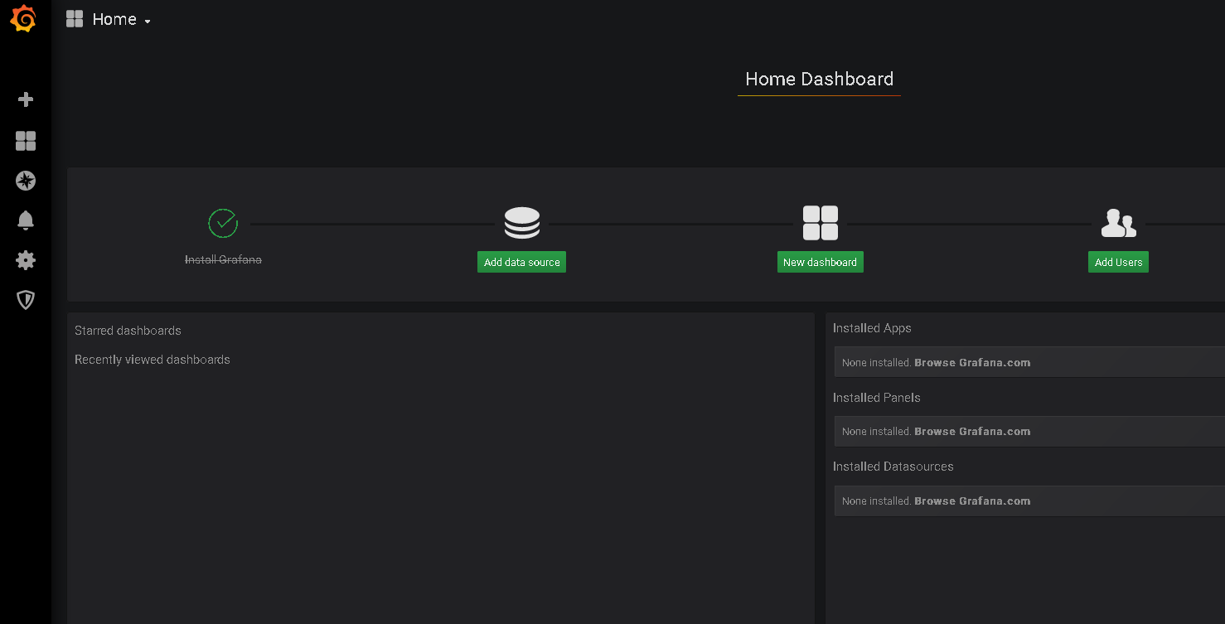Click the Installed Panels heading

click(877, 398)
